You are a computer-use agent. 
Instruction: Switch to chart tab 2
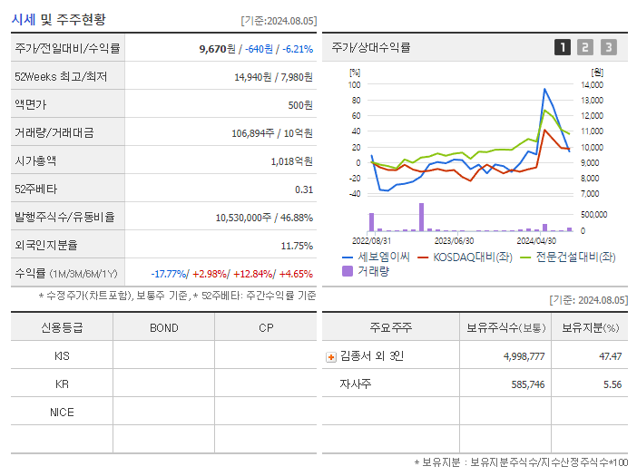585,47
